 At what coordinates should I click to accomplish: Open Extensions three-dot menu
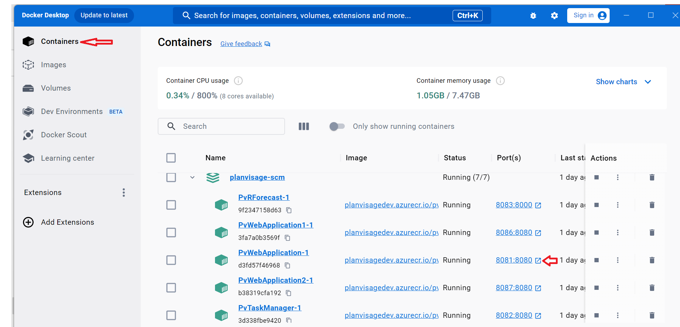[x=124, y=193]
